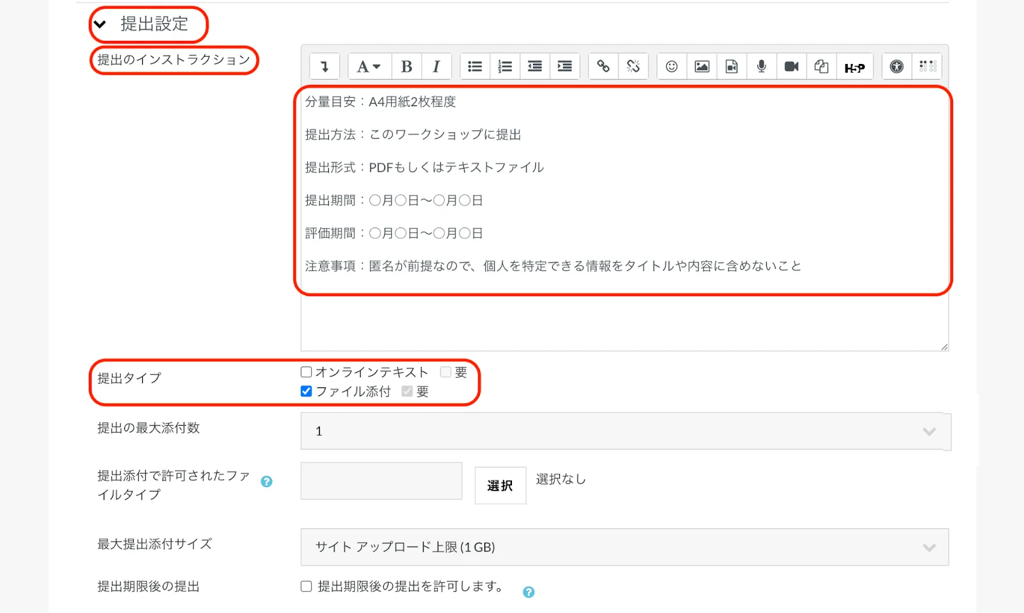Collapse the 提出設定 section
Image resolution: width=1024 pixels, height=613 pixels.
[100, 25]
